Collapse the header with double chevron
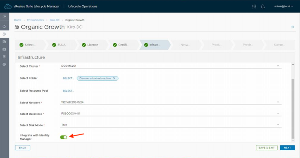Viewport: 300px width, 158px height. [293, 27]
